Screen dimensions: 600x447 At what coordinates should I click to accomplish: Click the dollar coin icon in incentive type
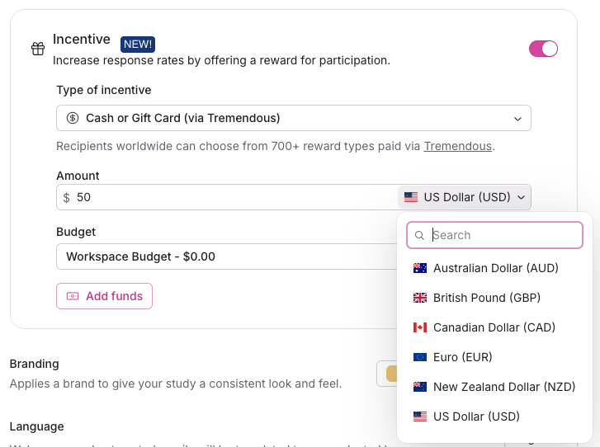coord(73,118)
